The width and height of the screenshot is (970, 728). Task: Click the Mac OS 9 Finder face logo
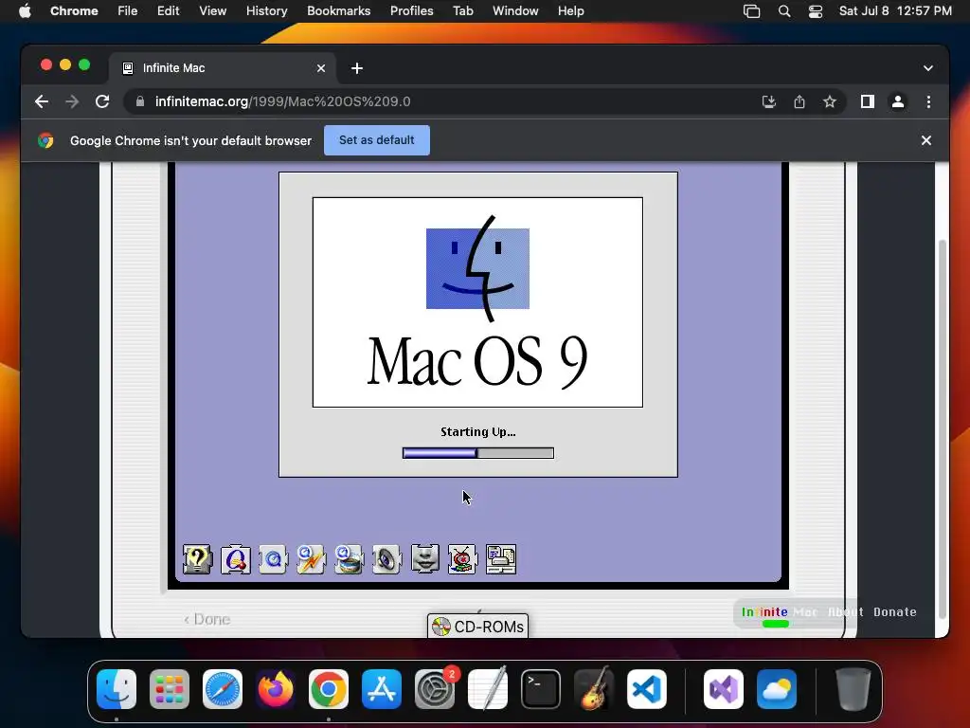(477, 268)
